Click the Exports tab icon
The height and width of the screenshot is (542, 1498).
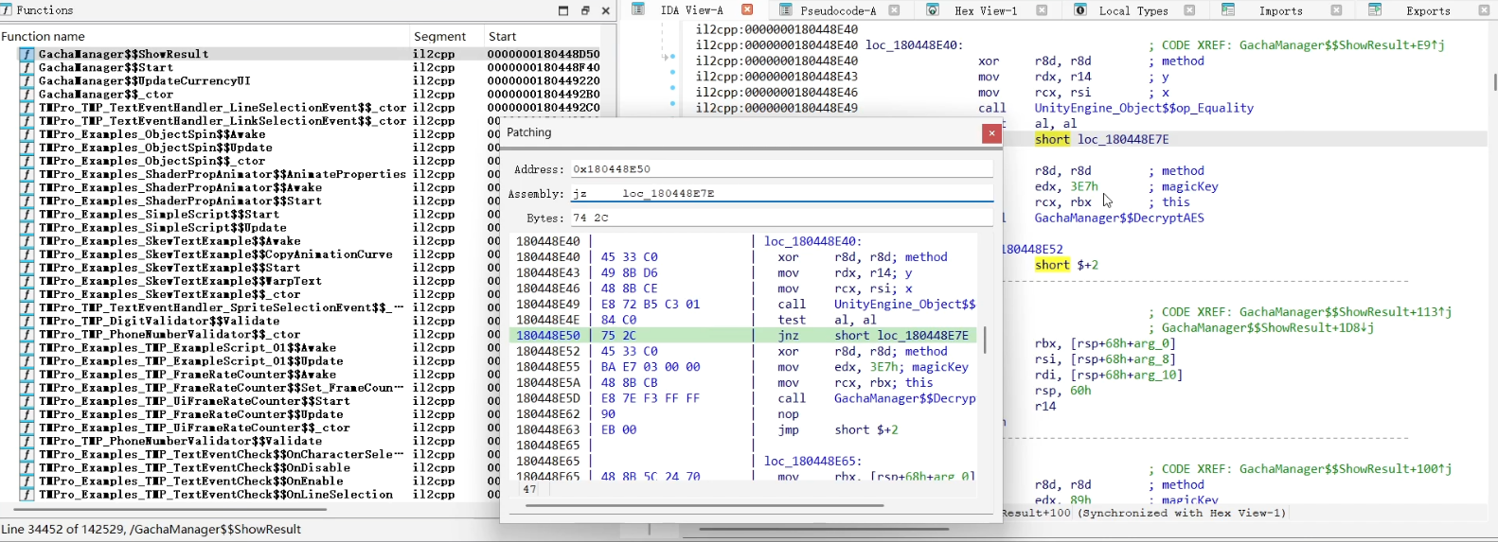pos(1375,9)
